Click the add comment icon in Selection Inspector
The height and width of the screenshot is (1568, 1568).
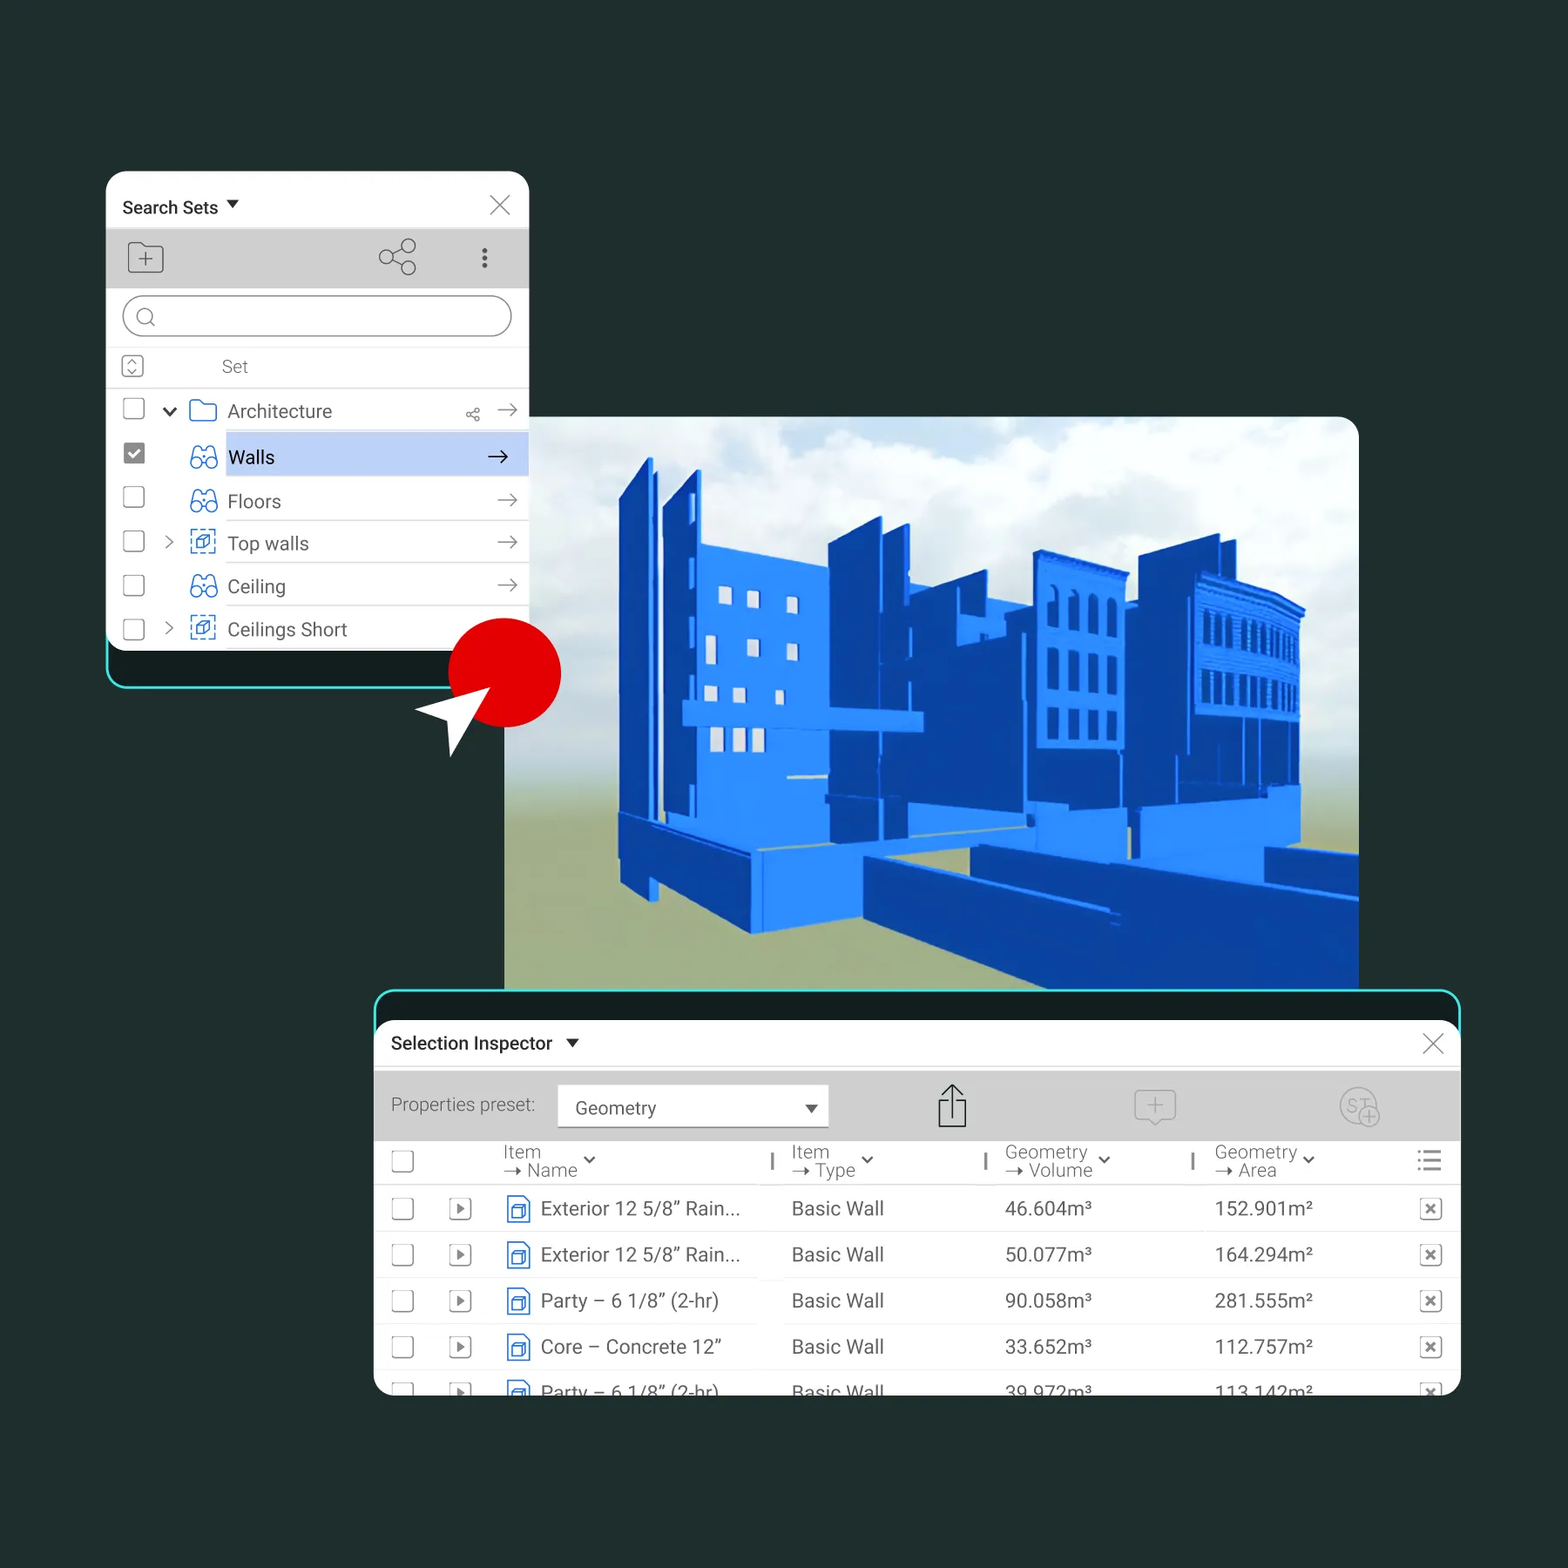1154,1106
